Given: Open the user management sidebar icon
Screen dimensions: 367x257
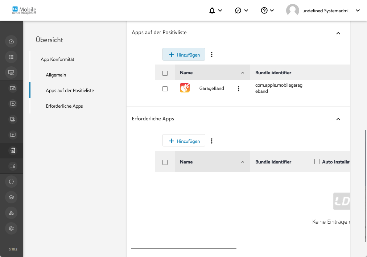Looking at the screenshot, I should (11, 213).
